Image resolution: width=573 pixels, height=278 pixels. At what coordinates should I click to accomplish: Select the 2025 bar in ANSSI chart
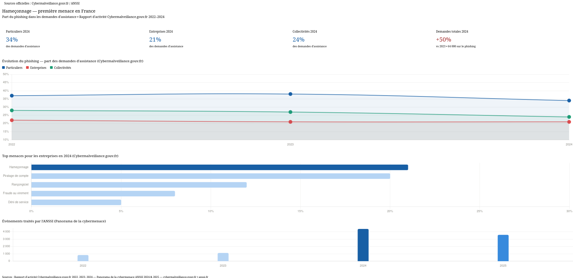click(x=503, y=248)
